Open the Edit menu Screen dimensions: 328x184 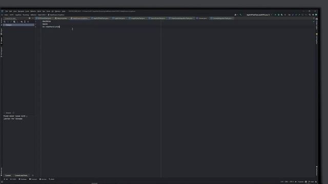tap(10, 11)
